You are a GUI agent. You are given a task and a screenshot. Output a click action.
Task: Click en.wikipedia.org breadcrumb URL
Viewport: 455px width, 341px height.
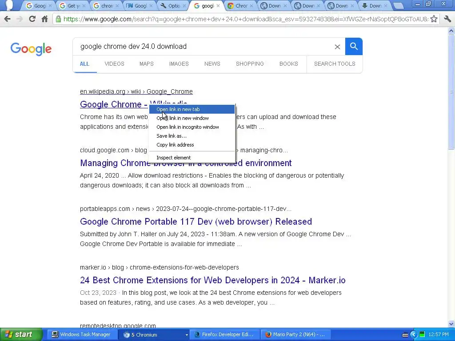tap(136, 91)
